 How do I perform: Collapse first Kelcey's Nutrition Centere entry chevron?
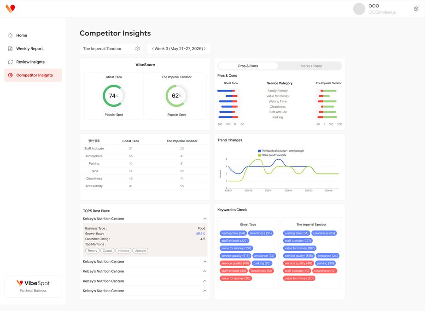click(204, 219)
